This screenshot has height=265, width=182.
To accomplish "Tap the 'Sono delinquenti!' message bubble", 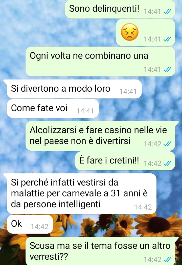I will tap(120, 9).
